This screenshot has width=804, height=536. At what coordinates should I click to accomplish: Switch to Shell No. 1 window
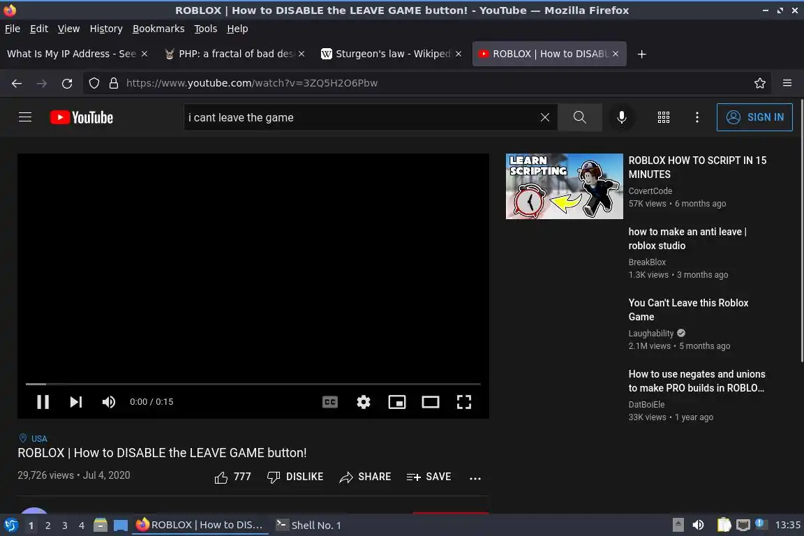[309, 526]
